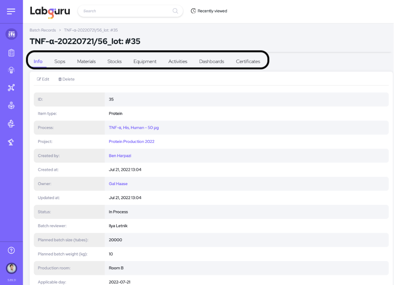Open the hamburger menu in sidebar
Image resolution: width=394 pixels, height=285 pixels.
[11, 11]
